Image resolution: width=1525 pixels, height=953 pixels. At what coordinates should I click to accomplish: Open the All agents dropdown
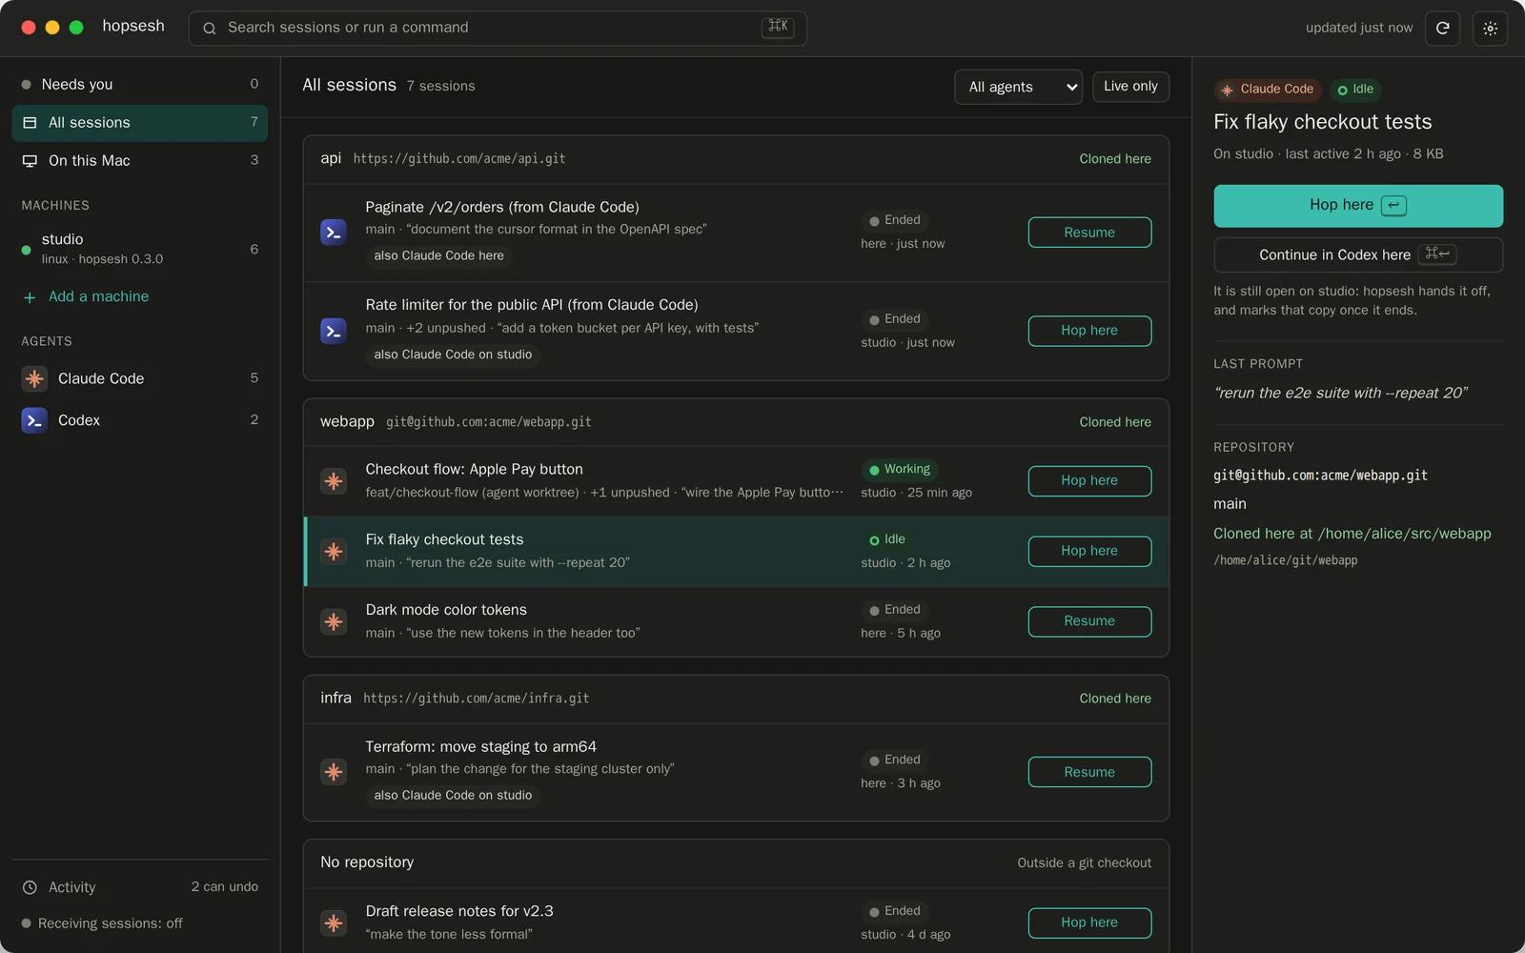(x=1018, y=87)
